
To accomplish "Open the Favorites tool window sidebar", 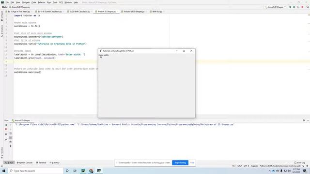I will pyautogui.click(x=2, y=153).
